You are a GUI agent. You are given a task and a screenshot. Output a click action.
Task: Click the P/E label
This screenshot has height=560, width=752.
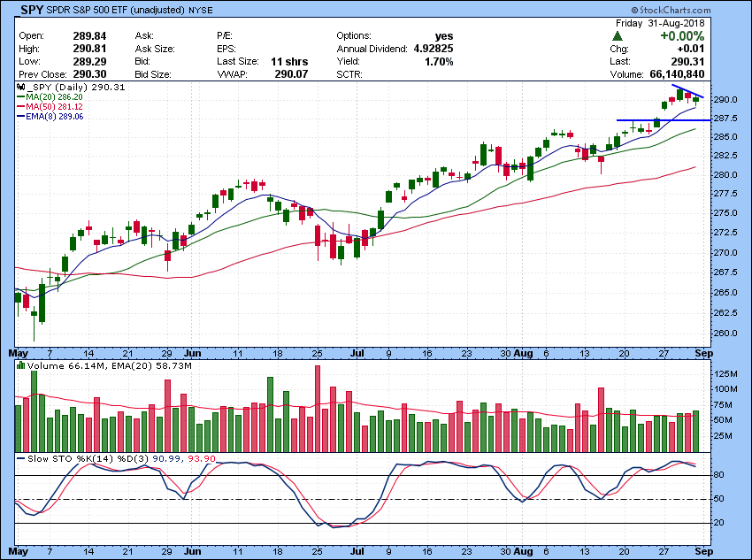225,36
